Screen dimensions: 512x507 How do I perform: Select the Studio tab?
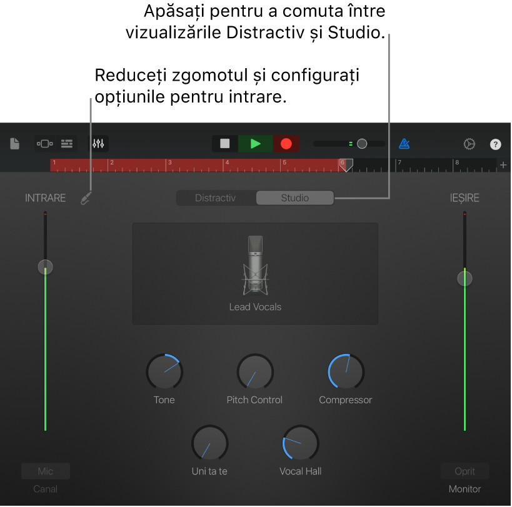294,198
